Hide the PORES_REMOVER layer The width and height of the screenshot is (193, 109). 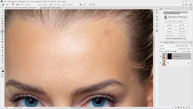click(x=160, y=56)
